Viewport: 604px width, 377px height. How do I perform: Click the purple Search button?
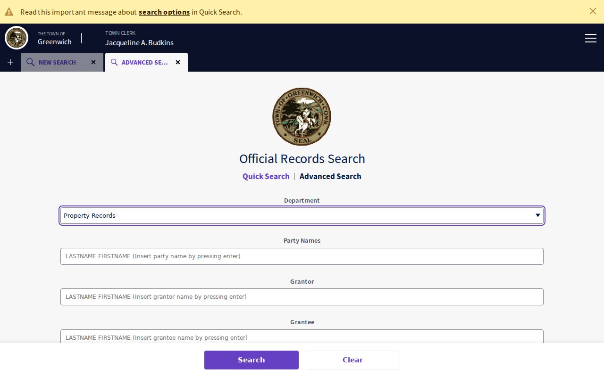[252, 360]
